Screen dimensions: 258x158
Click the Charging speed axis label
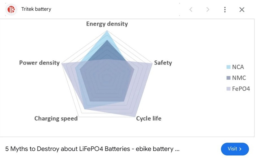coord(56,118)
